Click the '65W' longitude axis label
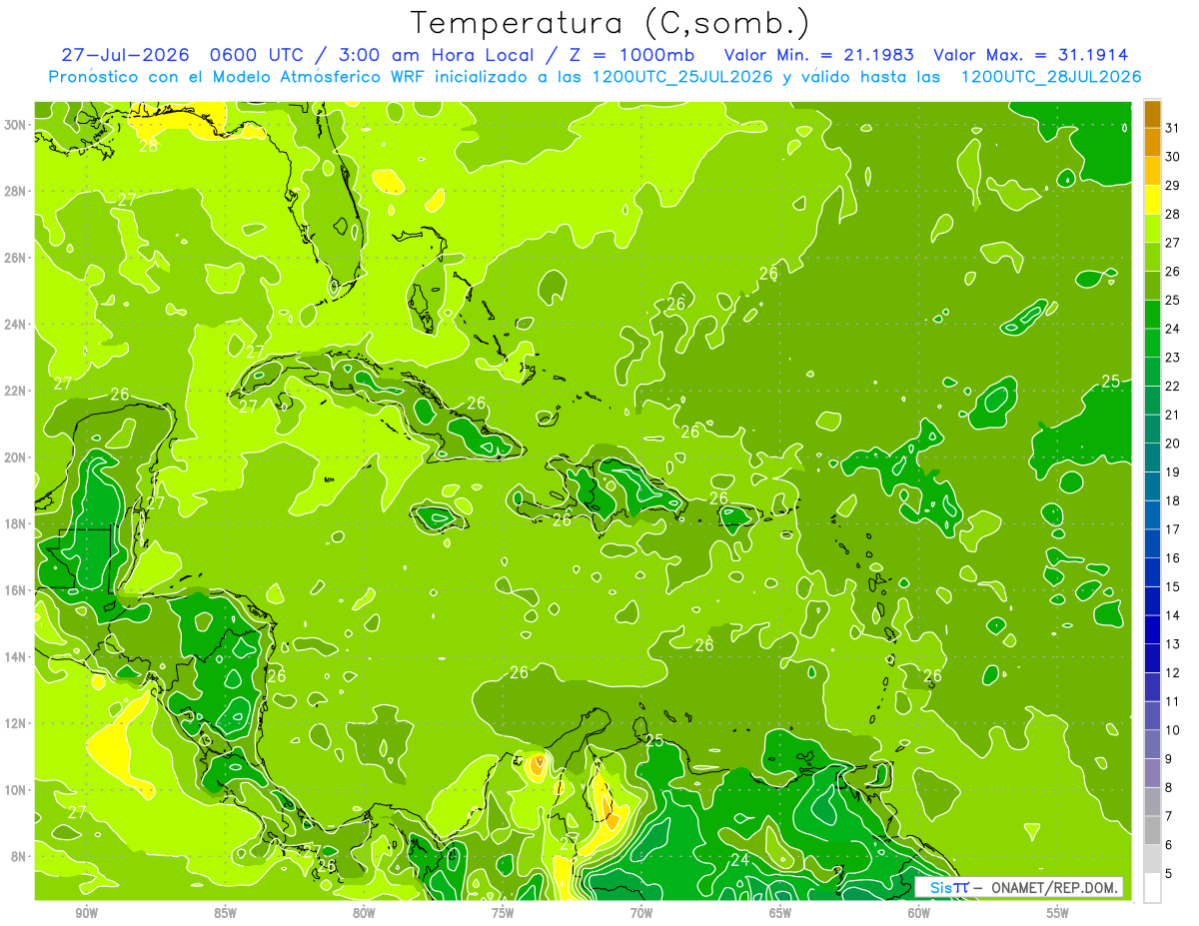The height and width of the screenshot is (926, 1199). pyautogui.click(x=780, y=912)
